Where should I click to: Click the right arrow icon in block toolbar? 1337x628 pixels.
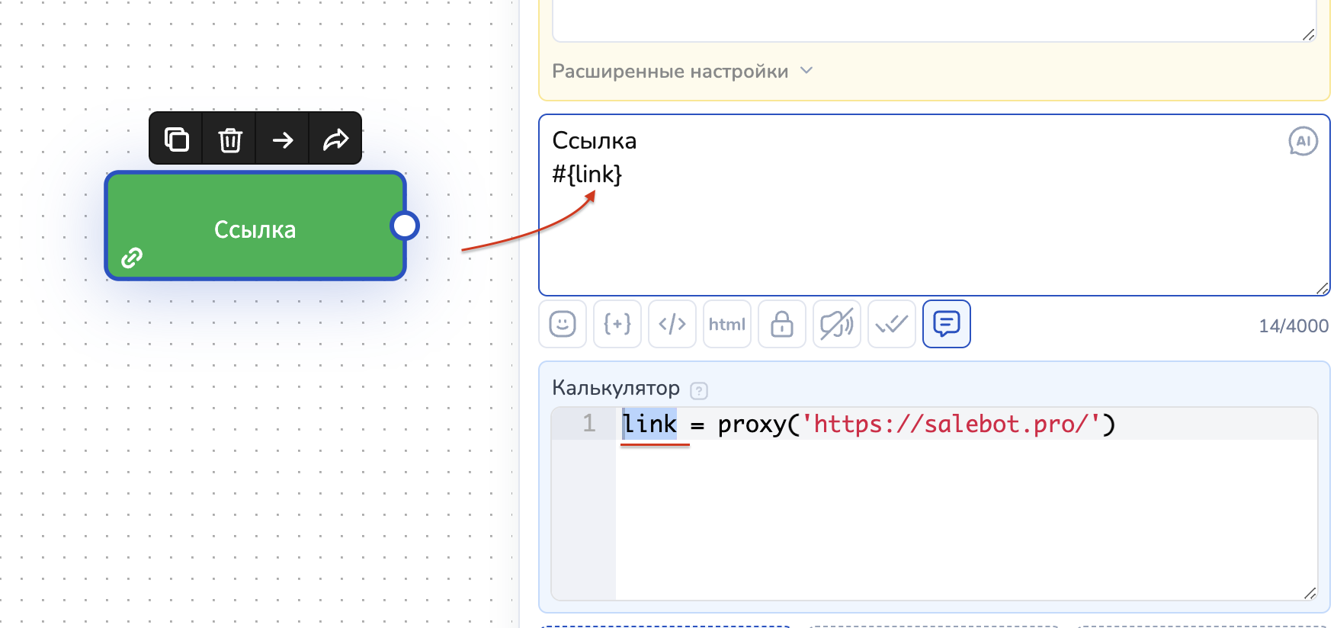(283, 139)
